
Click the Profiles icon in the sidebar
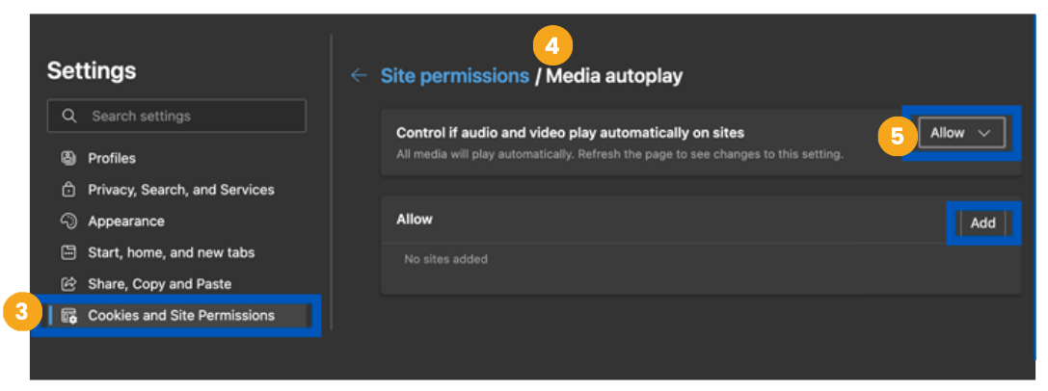[x=68, y=158]
